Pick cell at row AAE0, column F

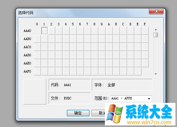pos(145,63)
